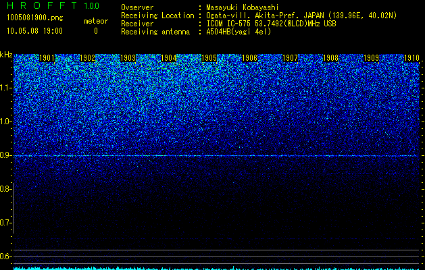Click the 0.6 kHz axis label
The width and height of the screenshot is (425, 270).
pyautogui.click(x=5, y=256)
